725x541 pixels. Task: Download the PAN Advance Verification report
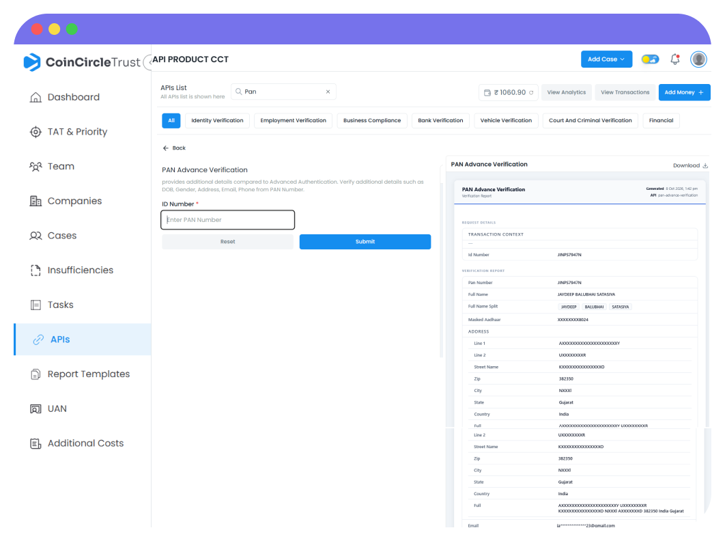pos(690,166)
